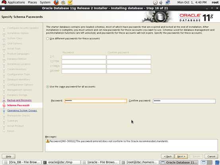Click the Schema Passwords step bullet icon
The image size is (220, 165).
point(4,105)
